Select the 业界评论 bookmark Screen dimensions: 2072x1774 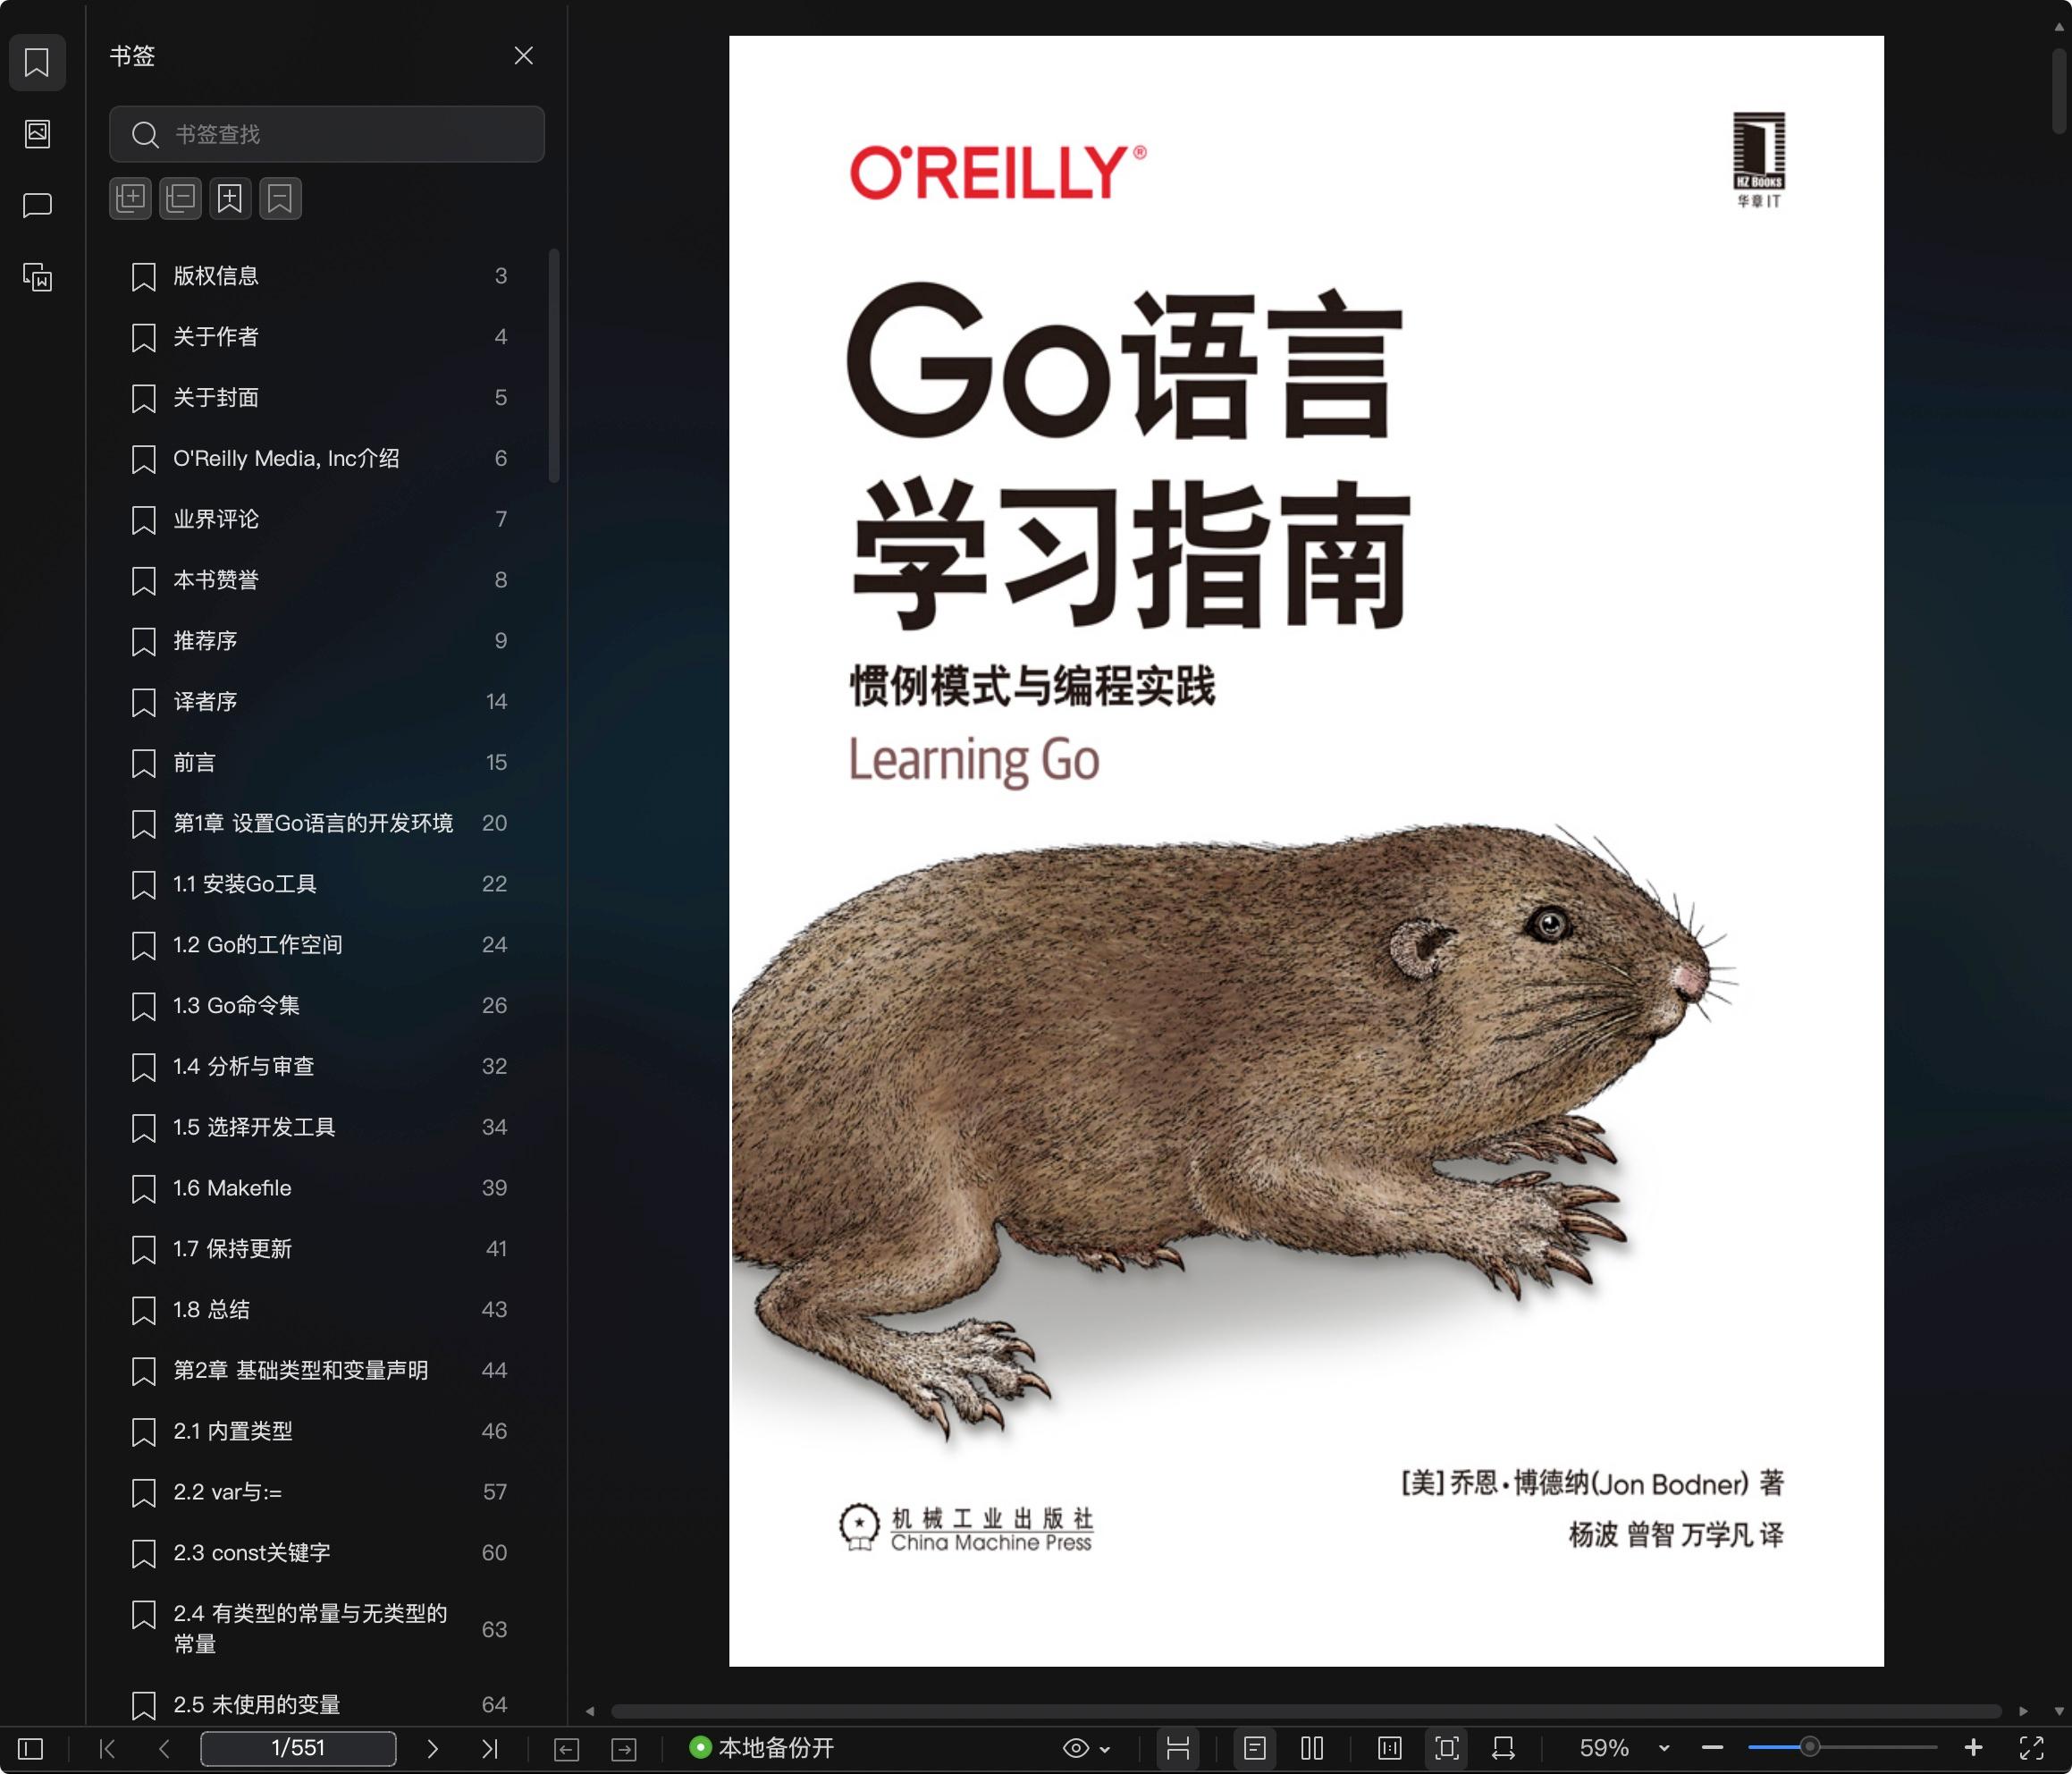[320, 520]
